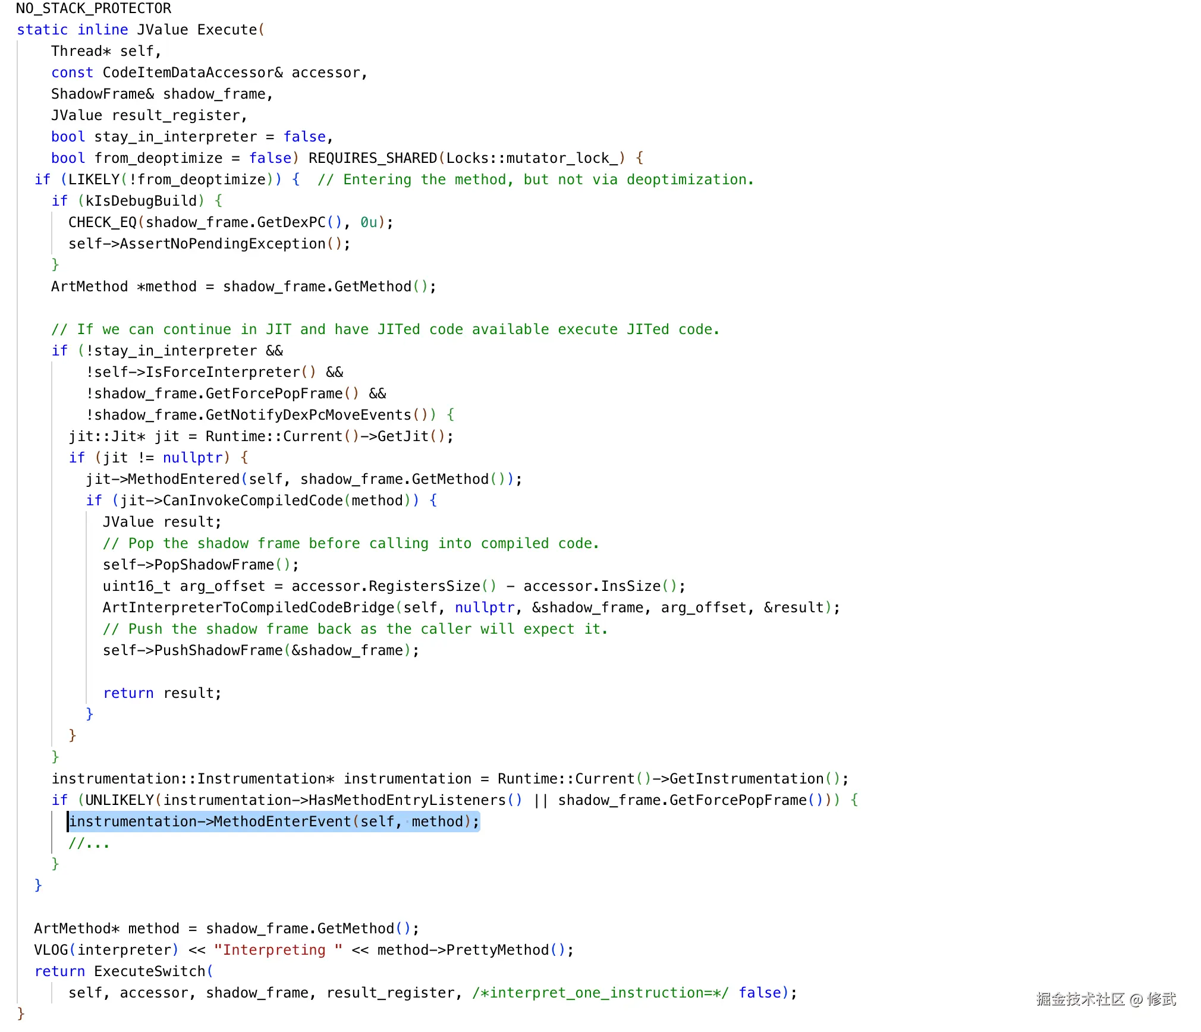The height and width of the screenshot is (1032, 1201).
Task: Click the PushShadowFrame method call
Action: pyautogui.click(x=218, y=650)
